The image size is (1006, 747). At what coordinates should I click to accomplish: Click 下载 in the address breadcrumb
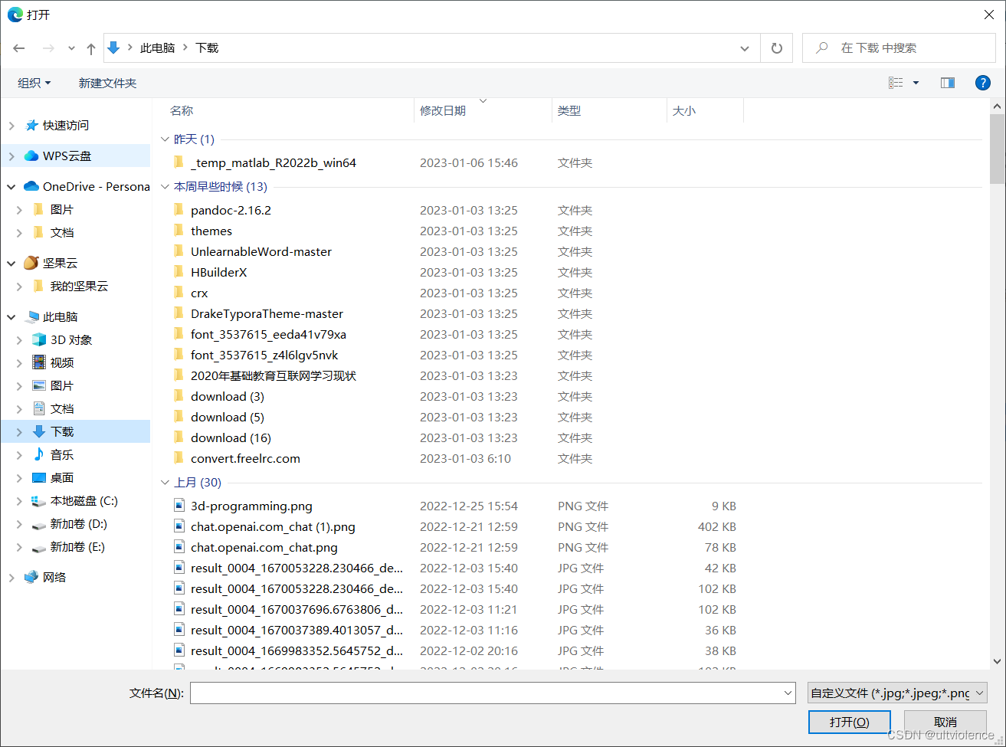tap(207, 48)
